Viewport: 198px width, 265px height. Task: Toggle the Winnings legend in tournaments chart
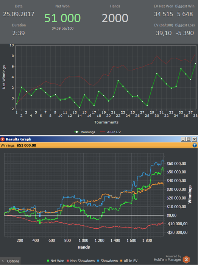85,132
